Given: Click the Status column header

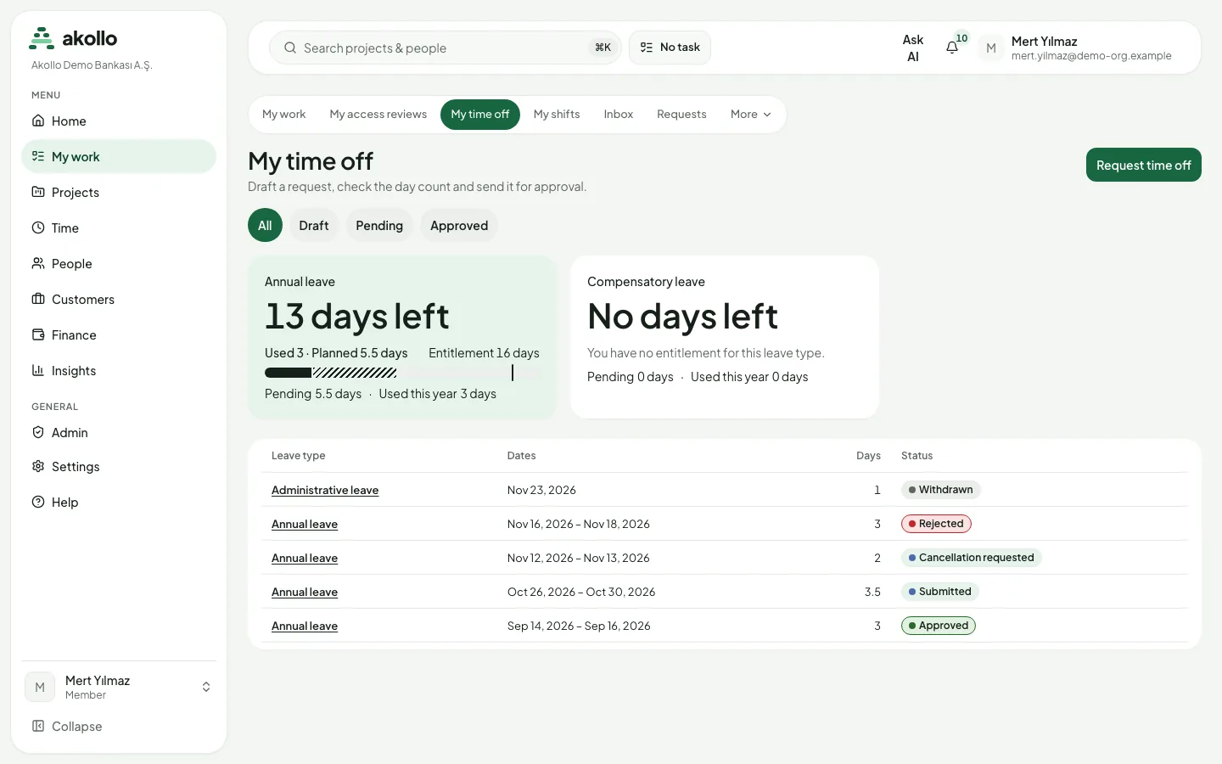Looking at the screenshot, I should 916,456.
